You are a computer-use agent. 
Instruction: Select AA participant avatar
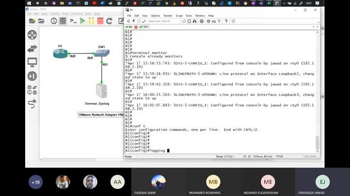[118, 182]
